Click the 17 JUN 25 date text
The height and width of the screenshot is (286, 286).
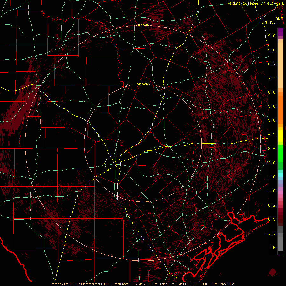click(205, 284)
